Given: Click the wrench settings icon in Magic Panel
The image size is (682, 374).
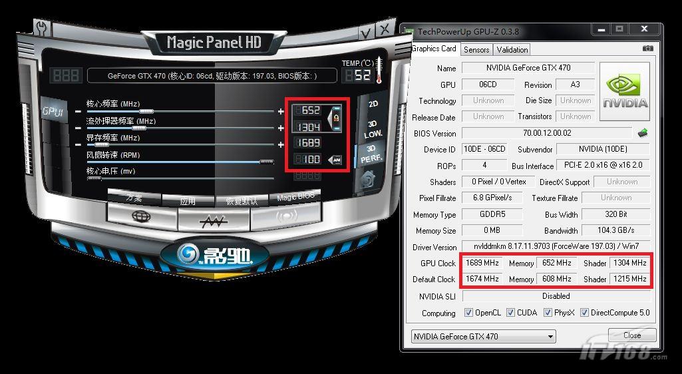Looking at the screenshot, I should 41,29.
